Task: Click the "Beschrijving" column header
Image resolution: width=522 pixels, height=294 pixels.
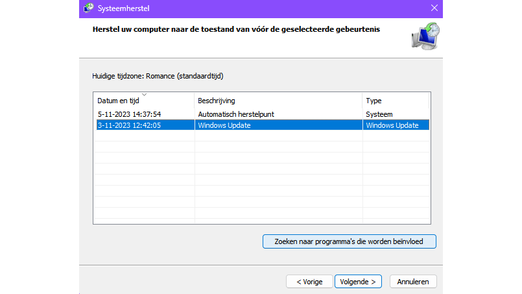Action: pyautogui.click(x=216, y=101)
